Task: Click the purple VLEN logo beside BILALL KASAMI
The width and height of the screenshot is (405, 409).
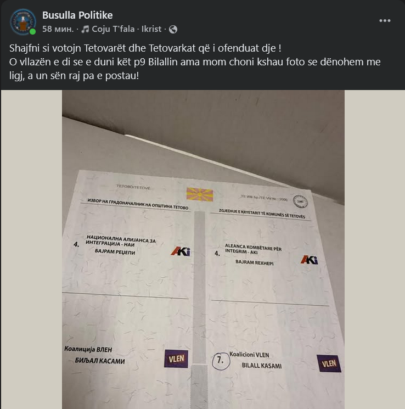Action: point(329,363)
